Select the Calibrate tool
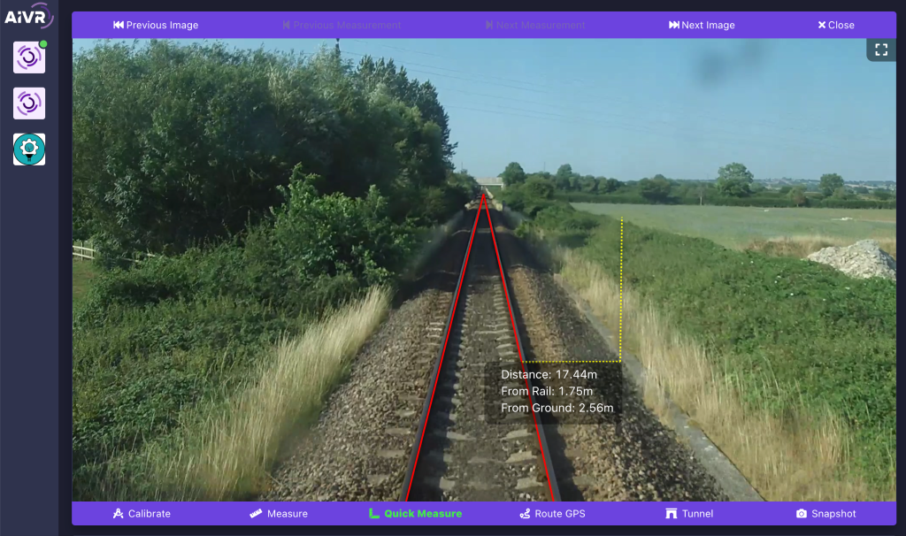The image size is (906, 536). click(x=142, y=514)
